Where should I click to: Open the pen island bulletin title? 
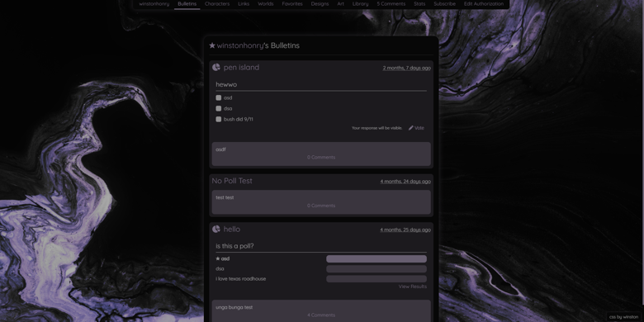241,68
